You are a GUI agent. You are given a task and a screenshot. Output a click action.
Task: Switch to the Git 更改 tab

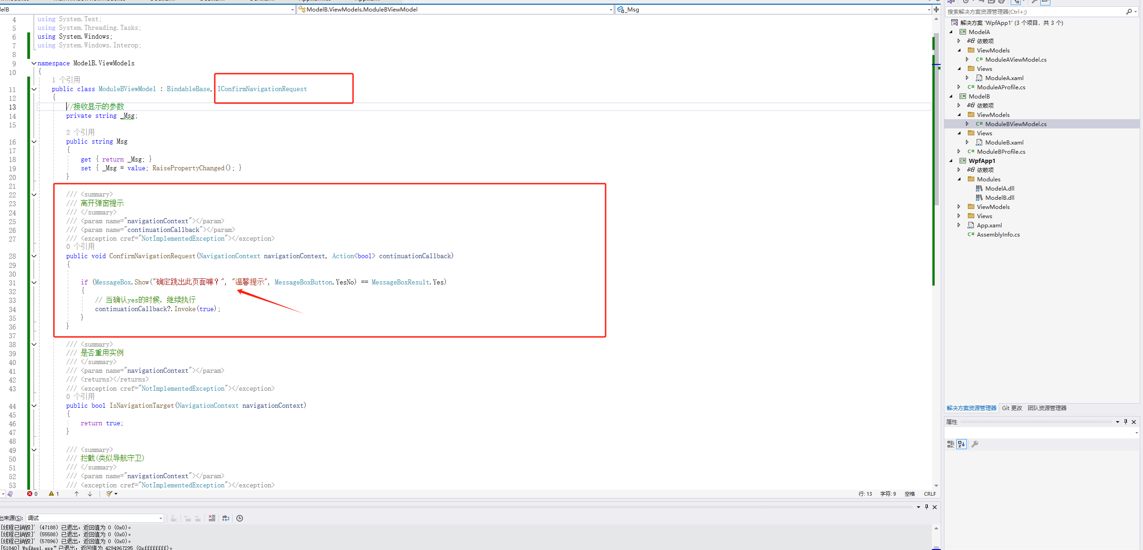(x=1012, y=408)
